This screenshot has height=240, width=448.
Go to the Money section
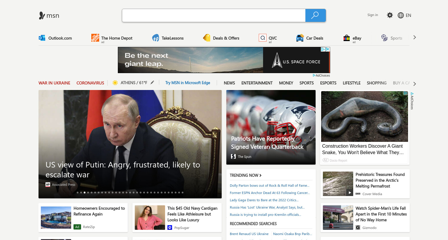coord(286,83)
